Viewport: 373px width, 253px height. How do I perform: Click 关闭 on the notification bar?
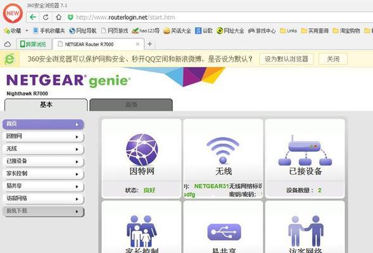(x=333, y=59)
